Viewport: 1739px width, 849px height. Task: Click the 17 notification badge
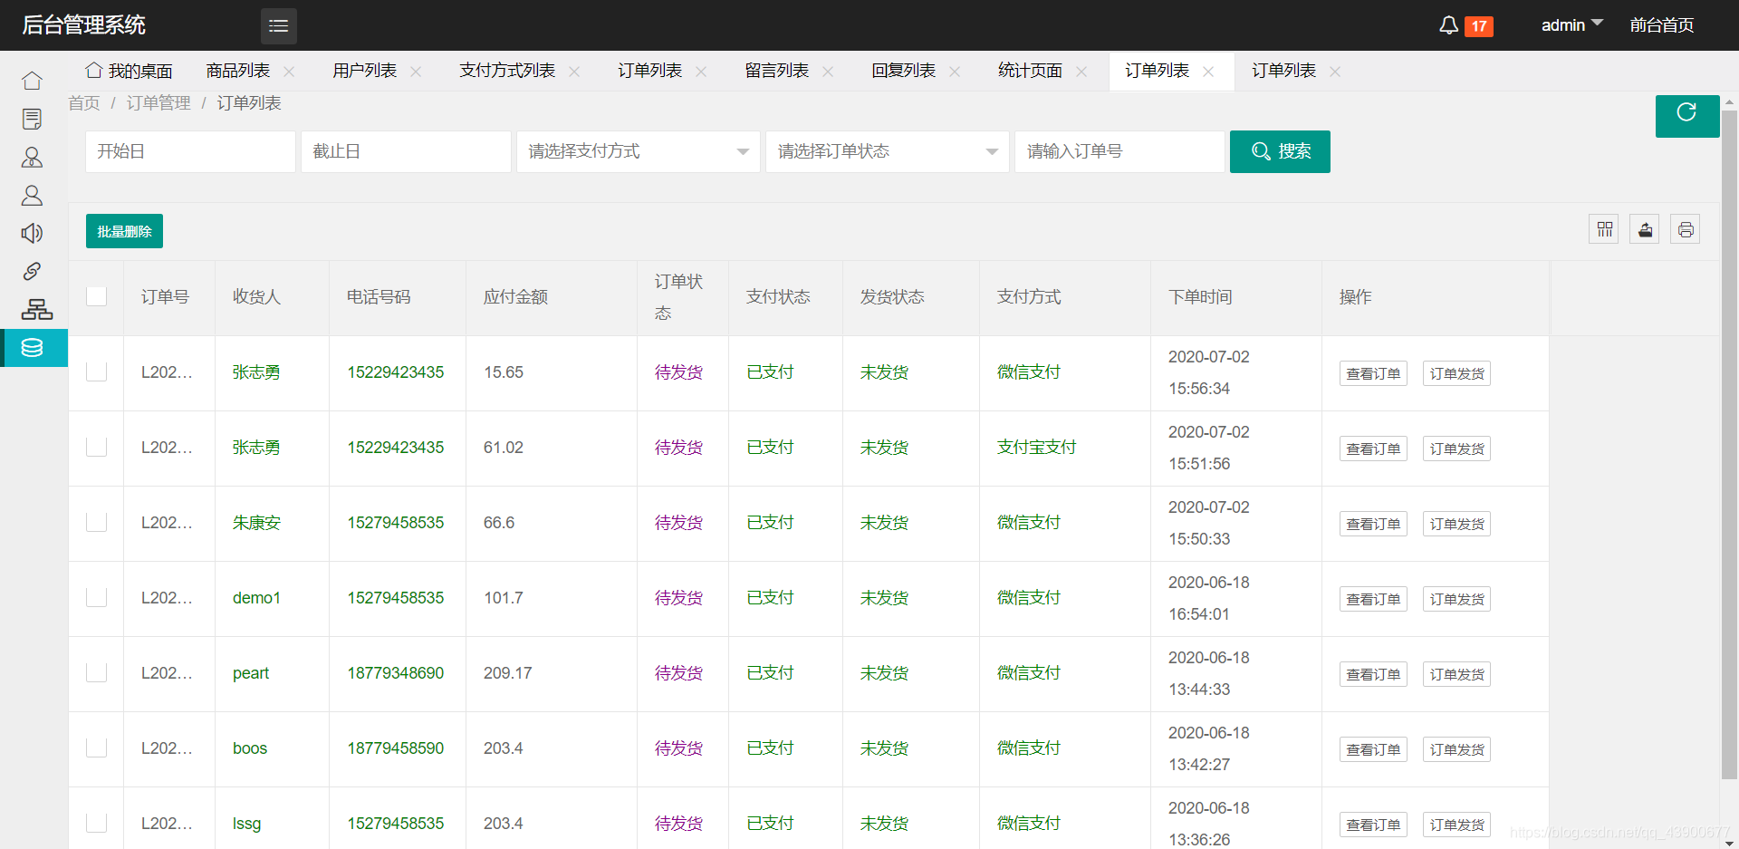tap(1479, 26)
